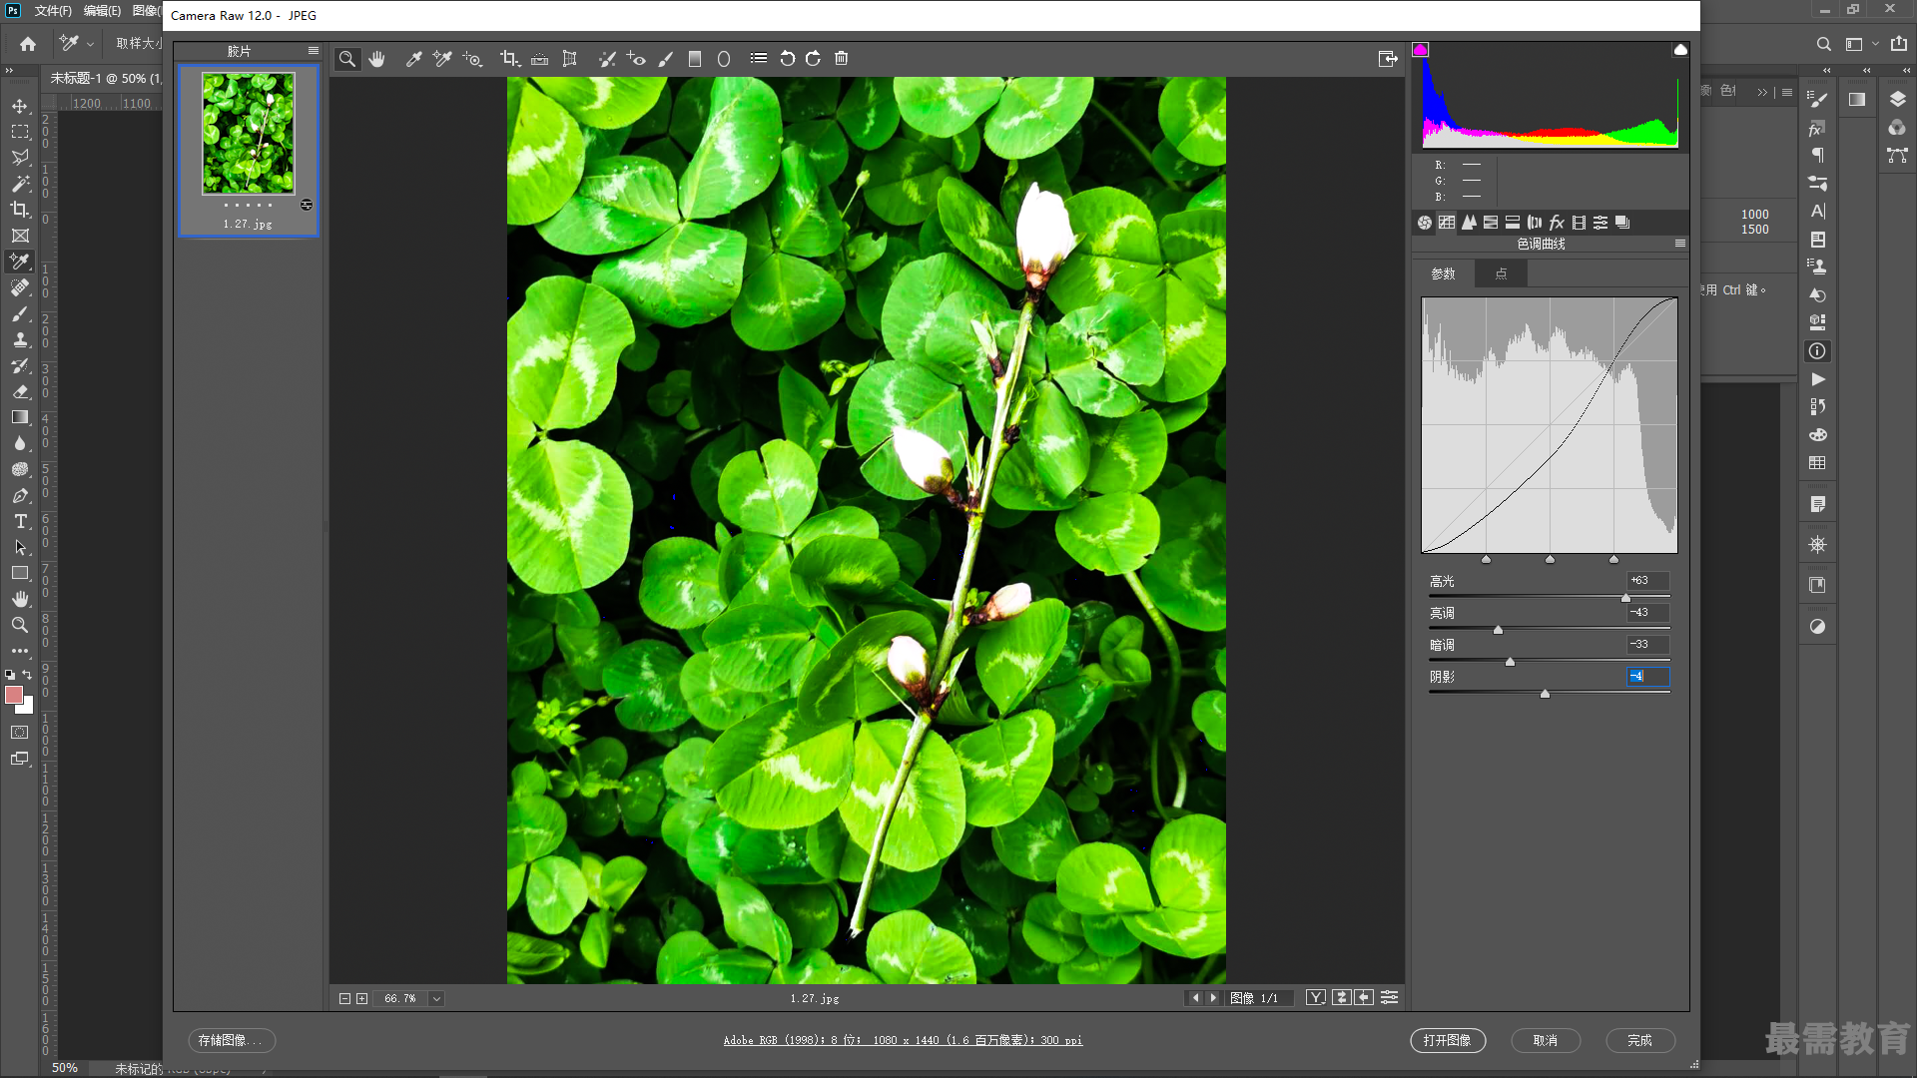Click the 完成 done button
1917x1078 pixels.
[x=1639, y=1040]
